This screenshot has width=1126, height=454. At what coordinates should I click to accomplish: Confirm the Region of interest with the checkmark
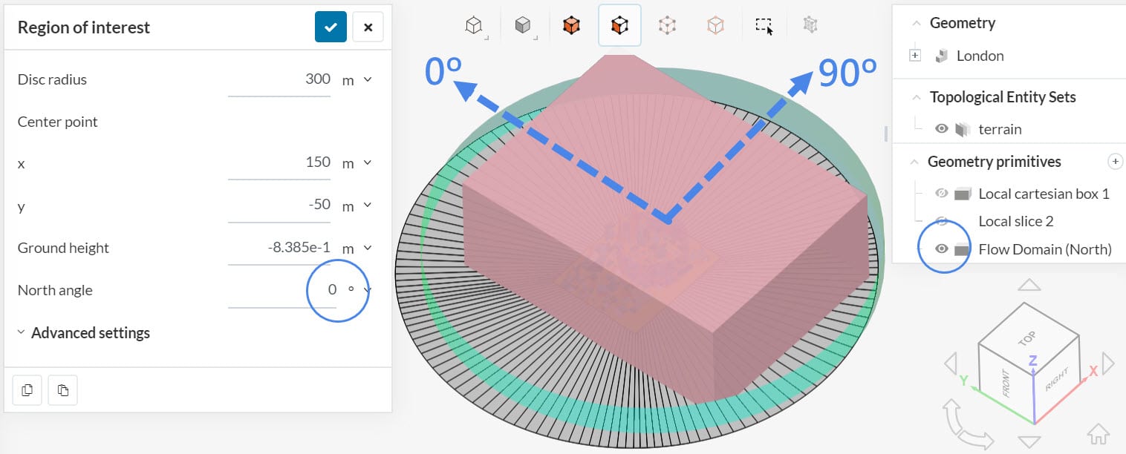331,27
